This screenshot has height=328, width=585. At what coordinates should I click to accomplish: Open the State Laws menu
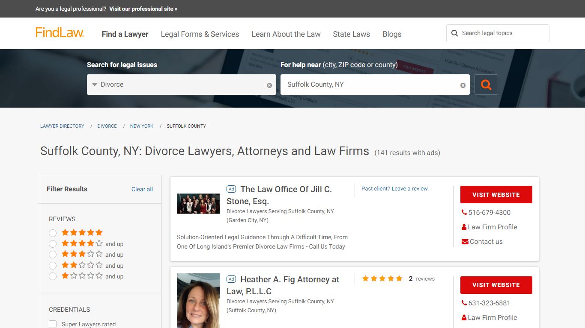352,34
